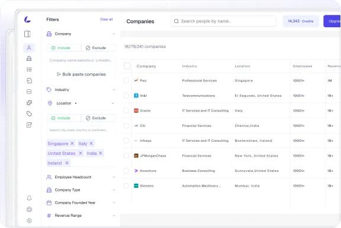341x228 pixels.
Task: Remove the United States location tag
Action: point(81,153)
